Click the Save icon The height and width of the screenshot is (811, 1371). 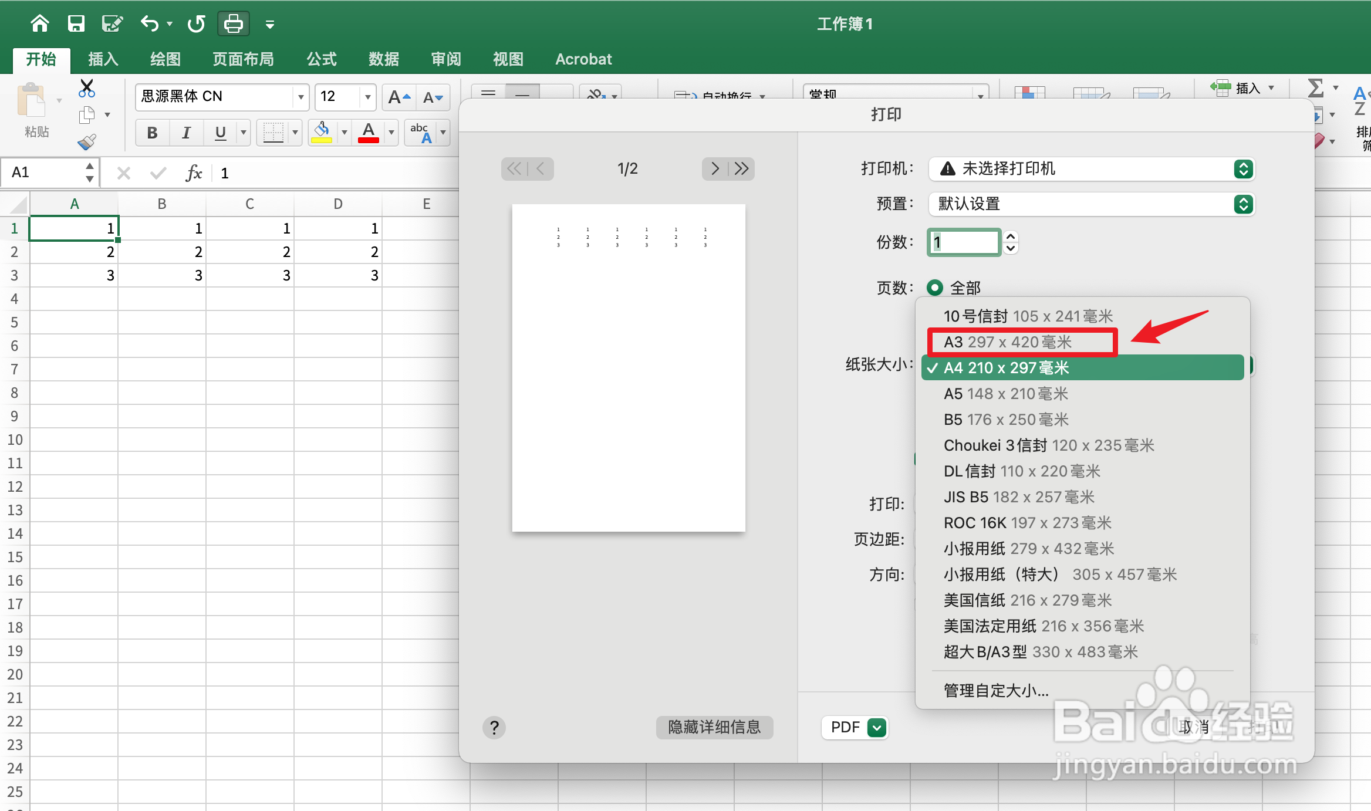(x=76, y=23)
